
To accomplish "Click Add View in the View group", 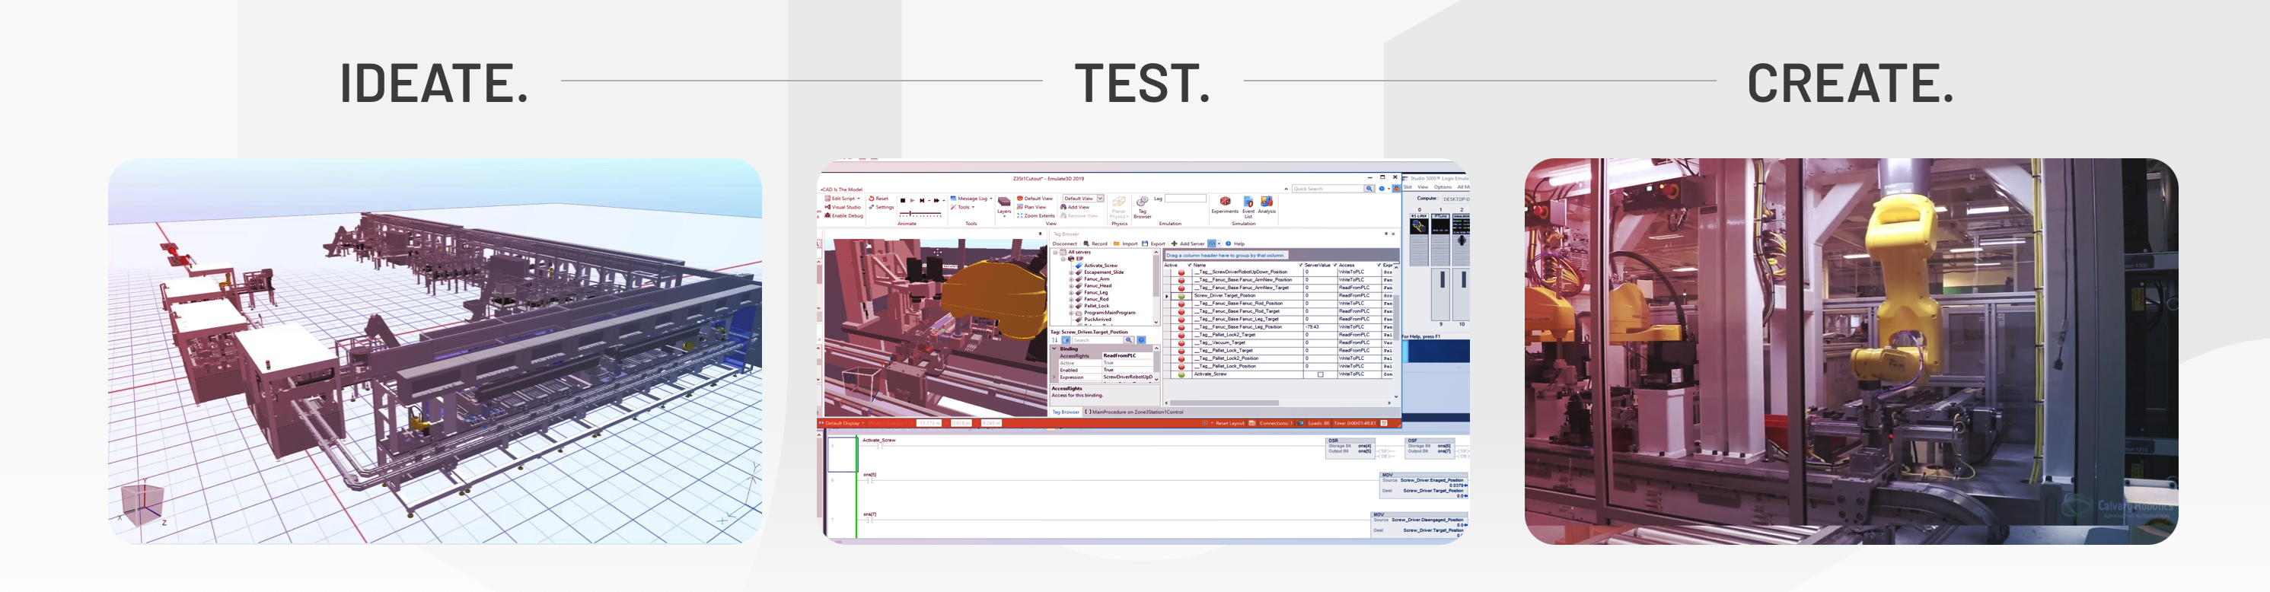I will click(x=1075, y=207).
